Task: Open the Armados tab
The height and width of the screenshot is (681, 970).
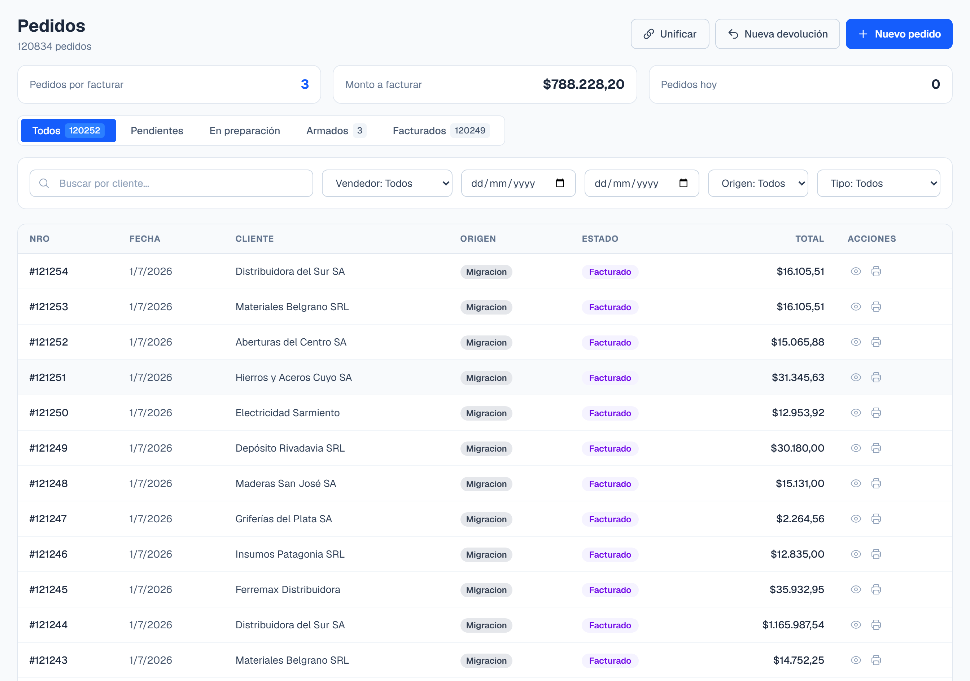Action: coord(336,131)
